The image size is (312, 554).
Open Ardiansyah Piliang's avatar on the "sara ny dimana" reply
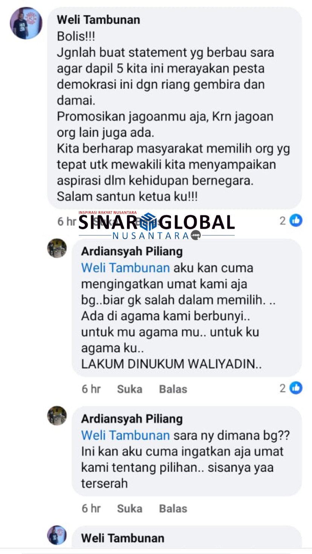[x=57, y=415]
